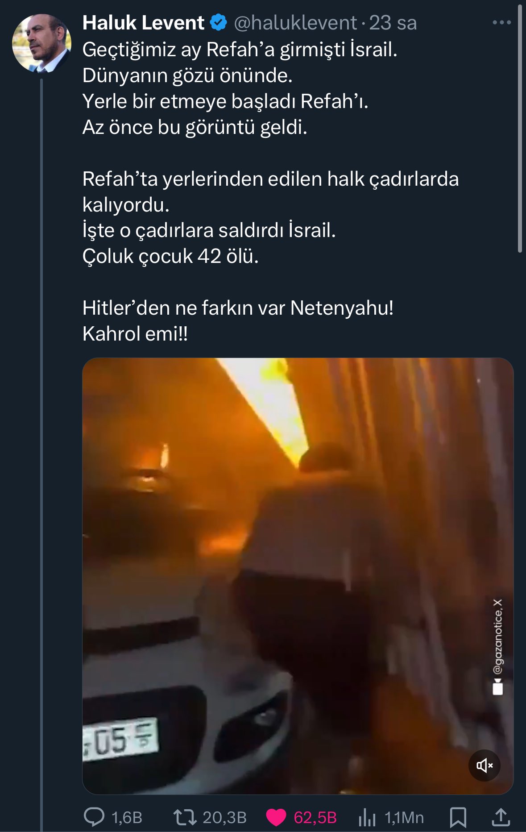Open the 23 sa timestamp
526x832 pixels.
(x=393, y=23)
